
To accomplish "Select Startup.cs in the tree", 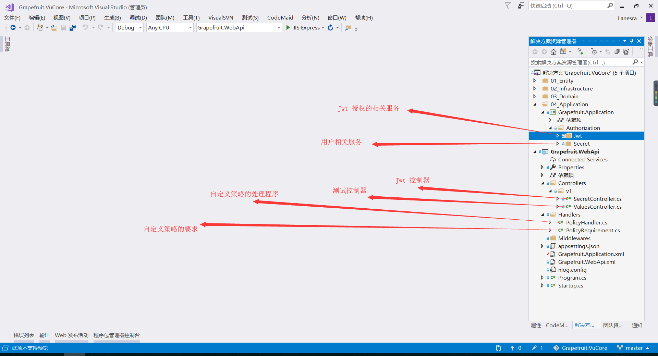I will (x=570, y=285).
